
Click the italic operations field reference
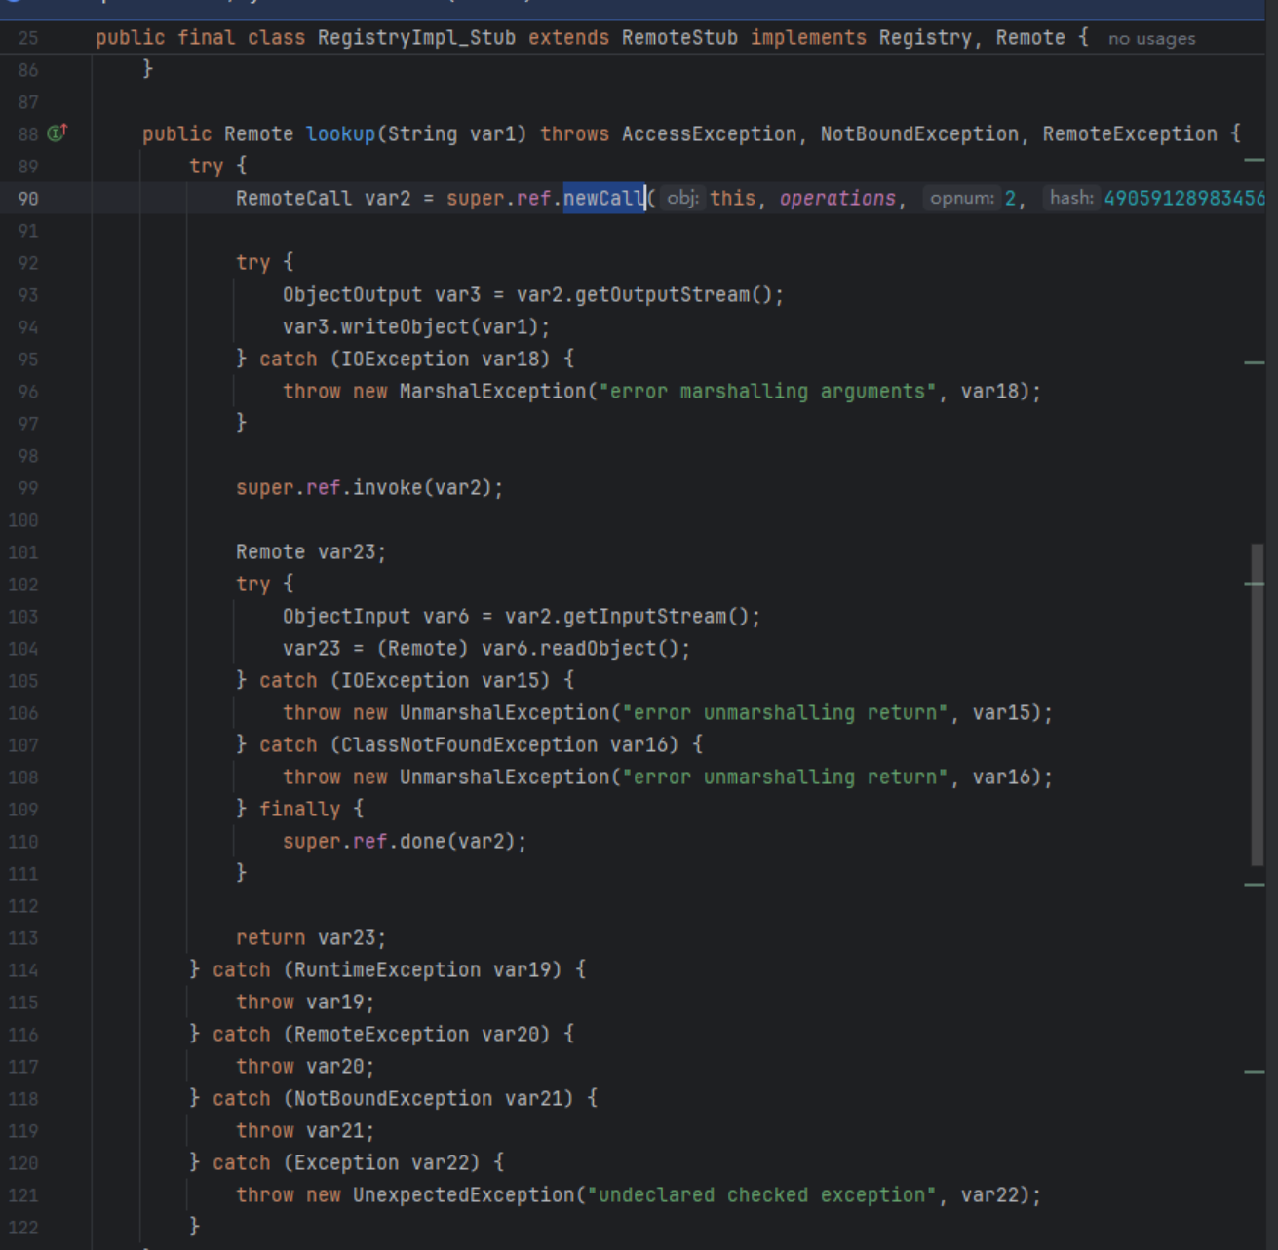[x=836, y=198]
